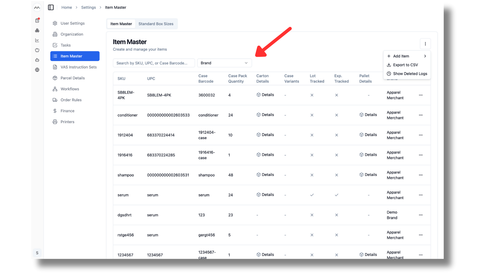
Task: Open Finance settings
Action: (75, 111)
